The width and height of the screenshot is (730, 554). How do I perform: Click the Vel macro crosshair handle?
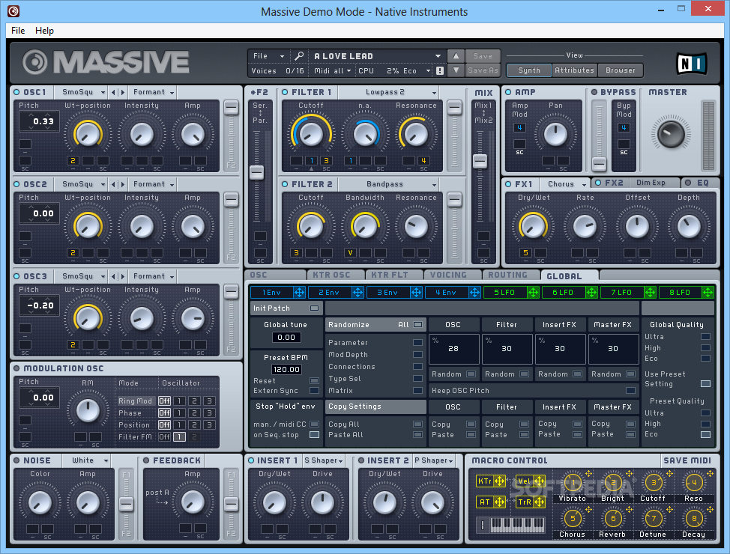point(540,481)
